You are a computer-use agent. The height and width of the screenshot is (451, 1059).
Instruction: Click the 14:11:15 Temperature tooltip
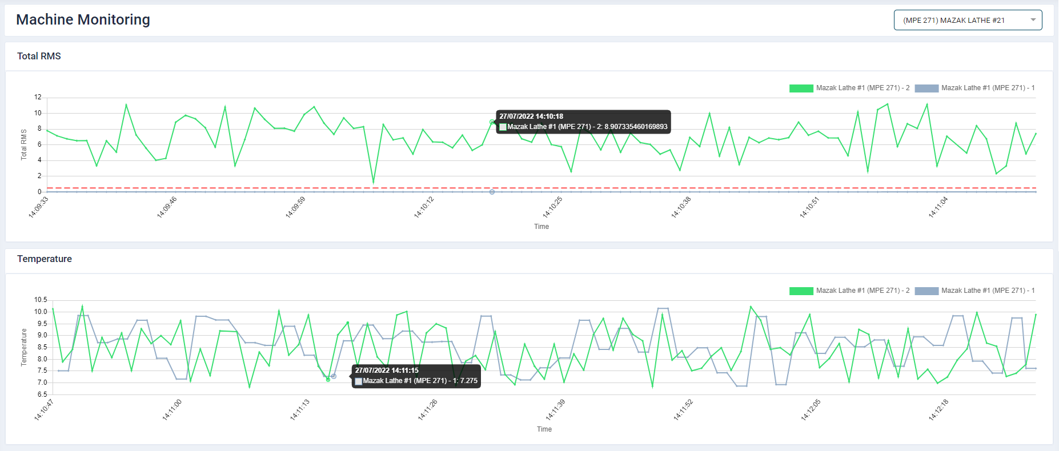pyautogui.click(x=416, y=376)
